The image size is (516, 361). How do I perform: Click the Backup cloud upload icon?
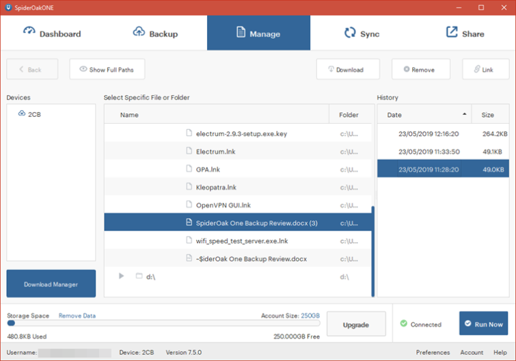[x=139, y=31]
